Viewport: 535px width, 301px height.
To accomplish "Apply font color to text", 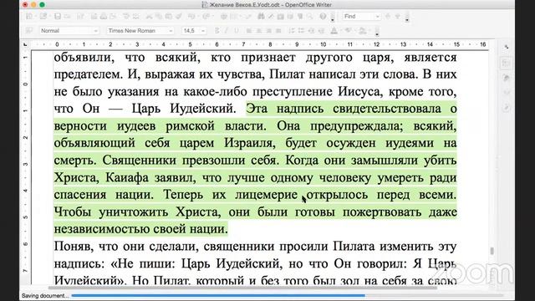I will 334,31.
